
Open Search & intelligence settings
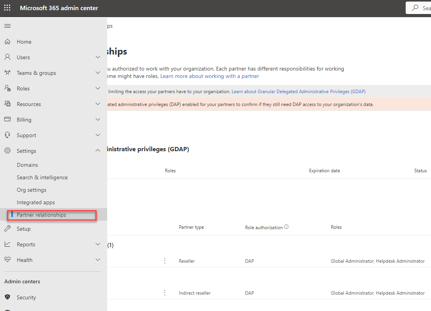tap(42, 177)
